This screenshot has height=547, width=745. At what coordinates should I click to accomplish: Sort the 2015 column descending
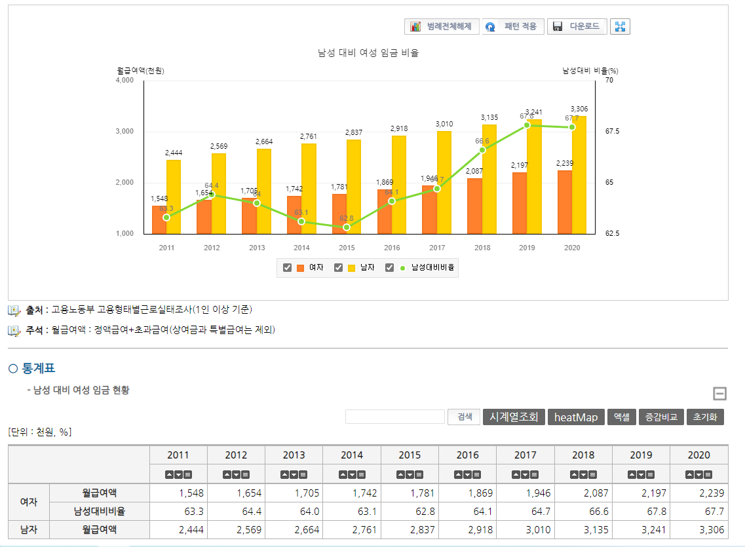point(410,474)
